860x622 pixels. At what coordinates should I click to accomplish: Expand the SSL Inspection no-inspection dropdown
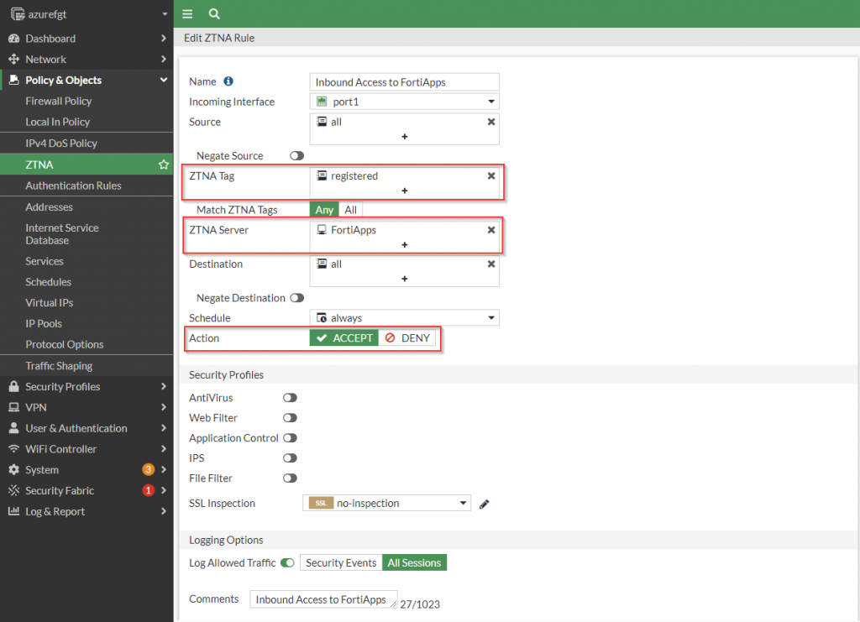click(386, 504)
